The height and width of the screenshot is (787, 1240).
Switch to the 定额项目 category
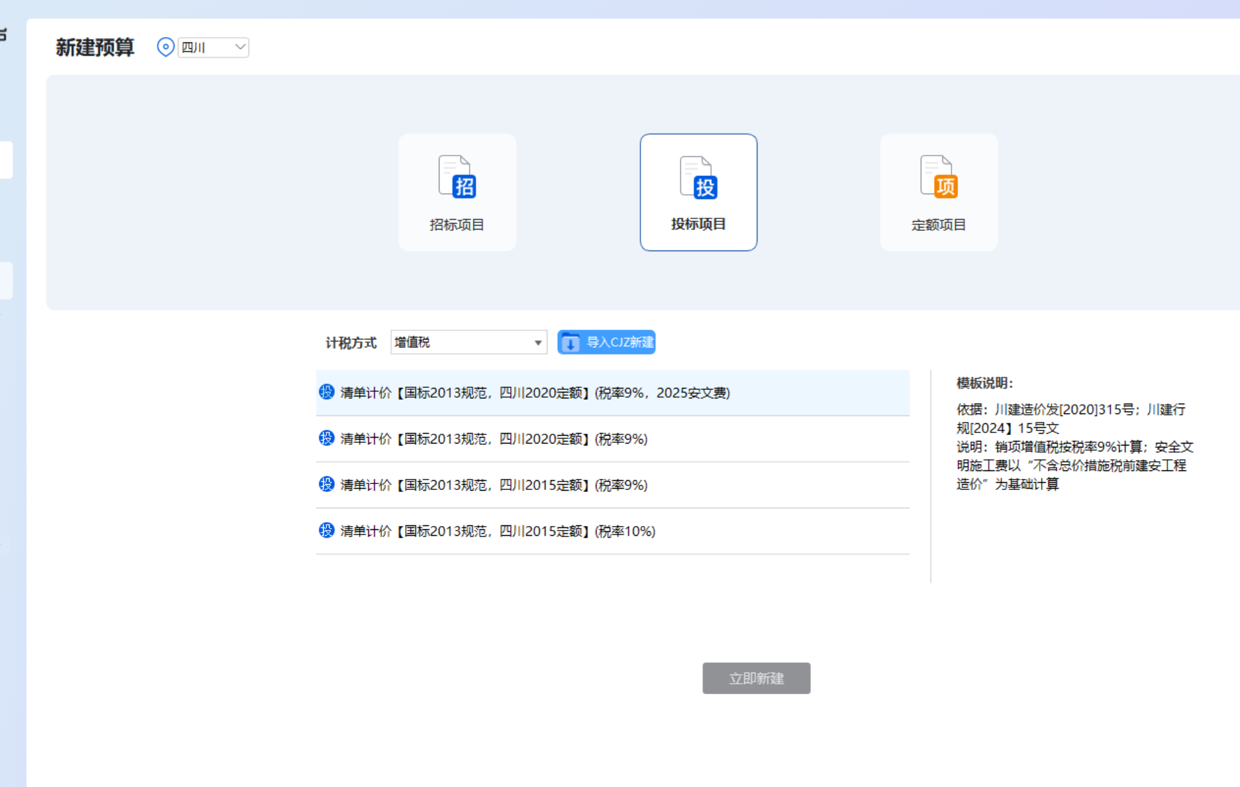tap(939, 192)
